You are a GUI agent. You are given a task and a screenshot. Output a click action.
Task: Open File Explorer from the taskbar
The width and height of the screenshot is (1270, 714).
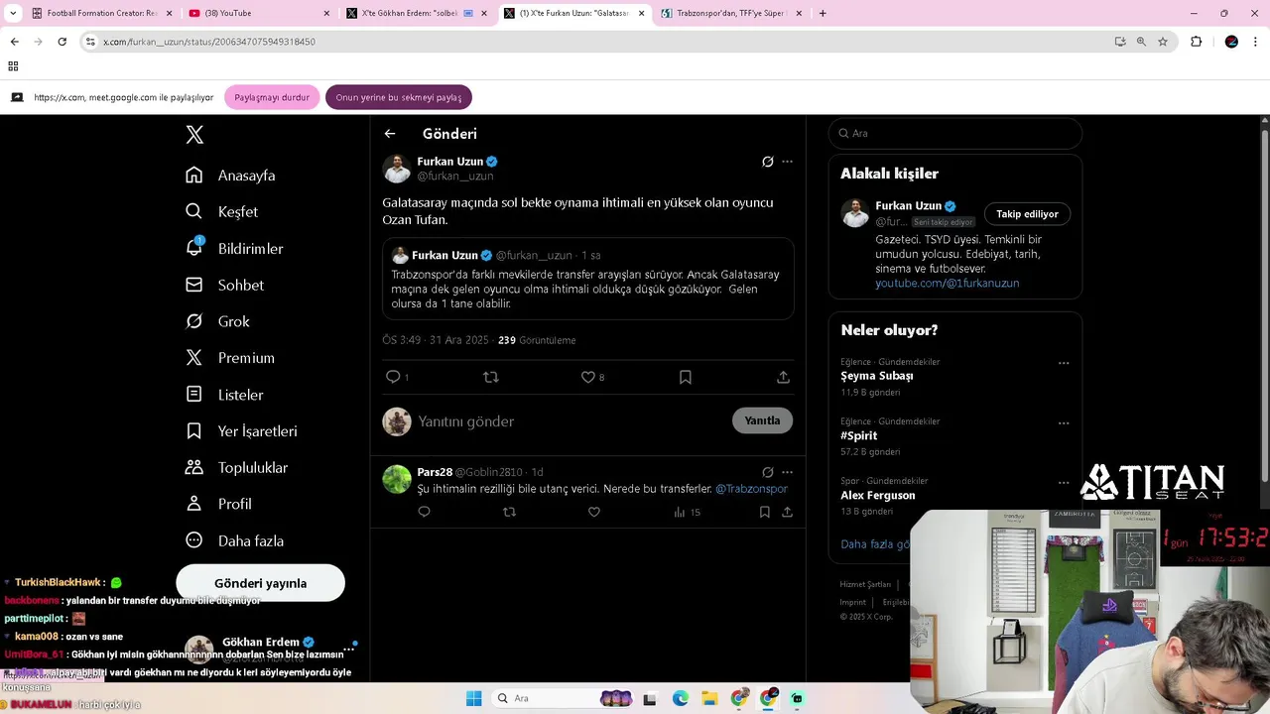pos(709,698)
